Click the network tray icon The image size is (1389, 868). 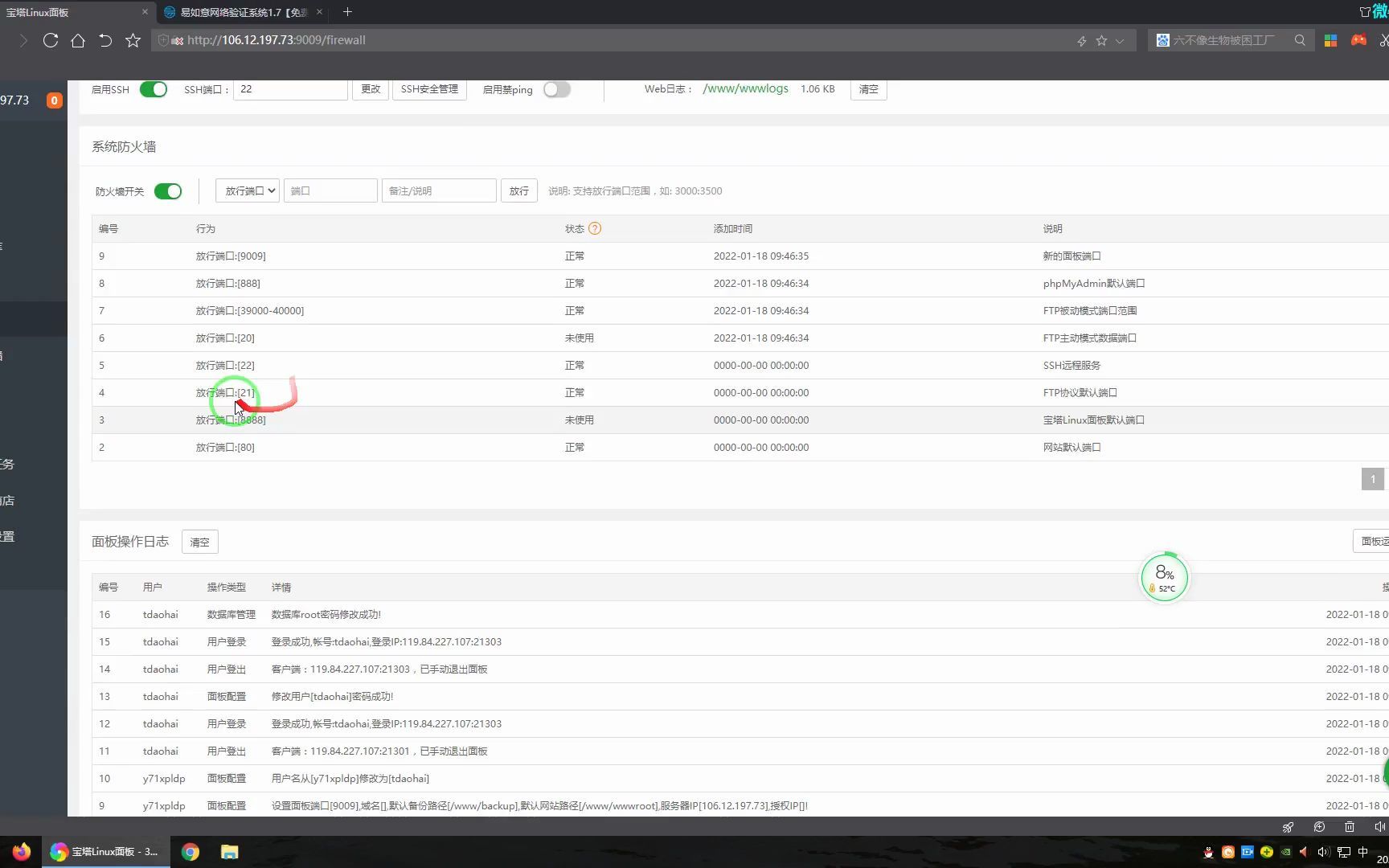tap(1343, 852)
